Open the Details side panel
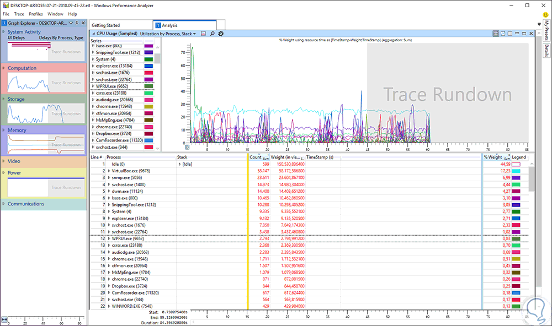This screenshot has height=326, width=552. coord(546,51)
